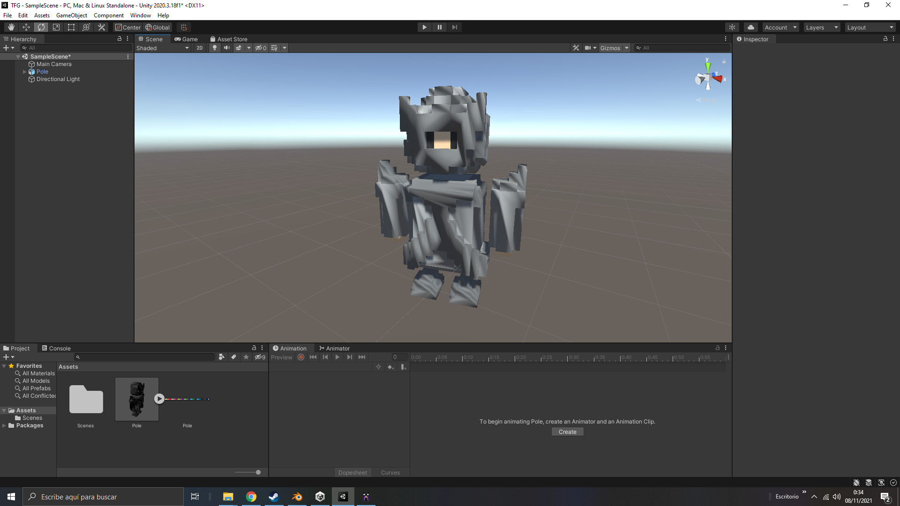
Task: Toggle scene lighting in the Scene view
Action: (214, 48)
